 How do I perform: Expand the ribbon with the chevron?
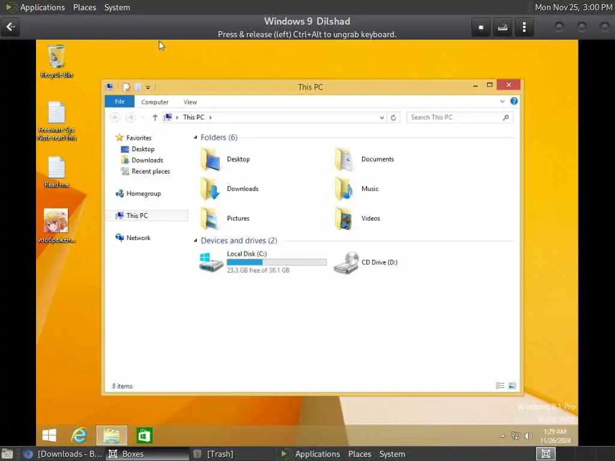pyautogui.click(x=502, y=101)
